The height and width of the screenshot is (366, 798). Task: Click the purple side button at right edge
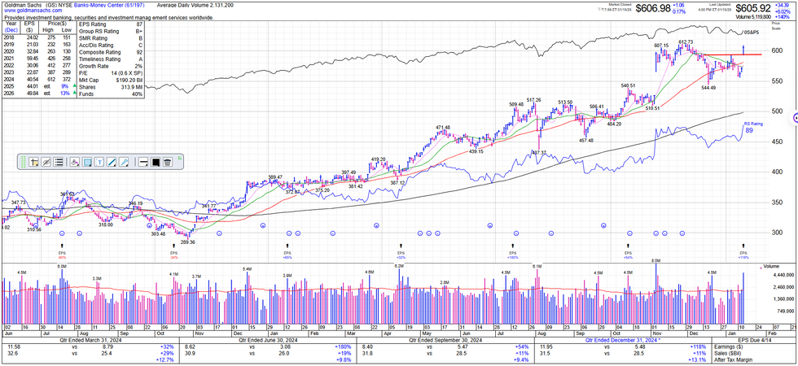coord(796,119)
